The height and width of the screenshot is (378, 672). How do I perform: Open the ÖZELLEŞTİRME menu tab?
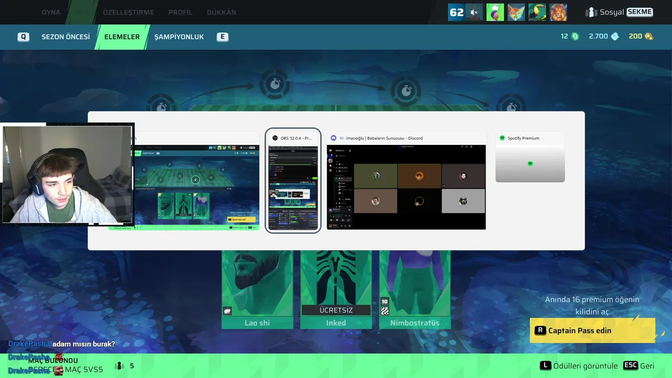point(128,12)
